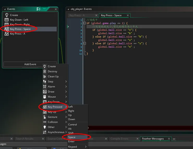Select the Create event row in Events list
Viewport: 193px width, 149px height.
(x=30, y=15)
